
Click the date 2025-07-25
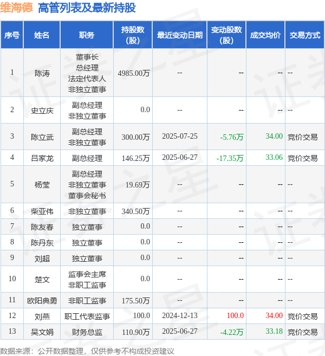(180, 136)
